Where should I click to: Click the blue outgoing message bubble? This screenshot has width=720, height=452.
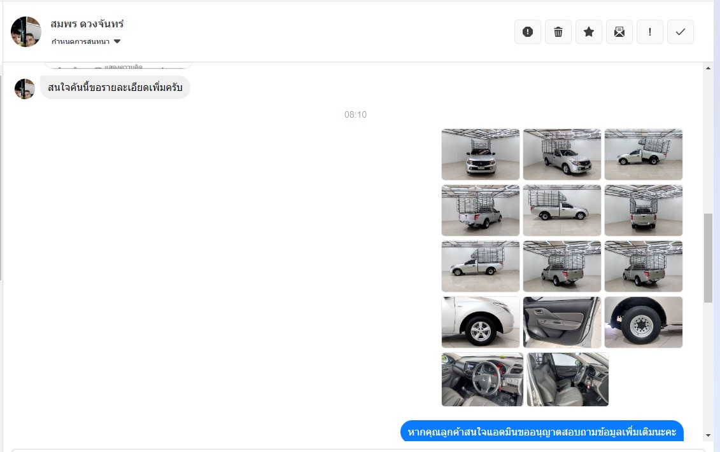click(542, 432)
